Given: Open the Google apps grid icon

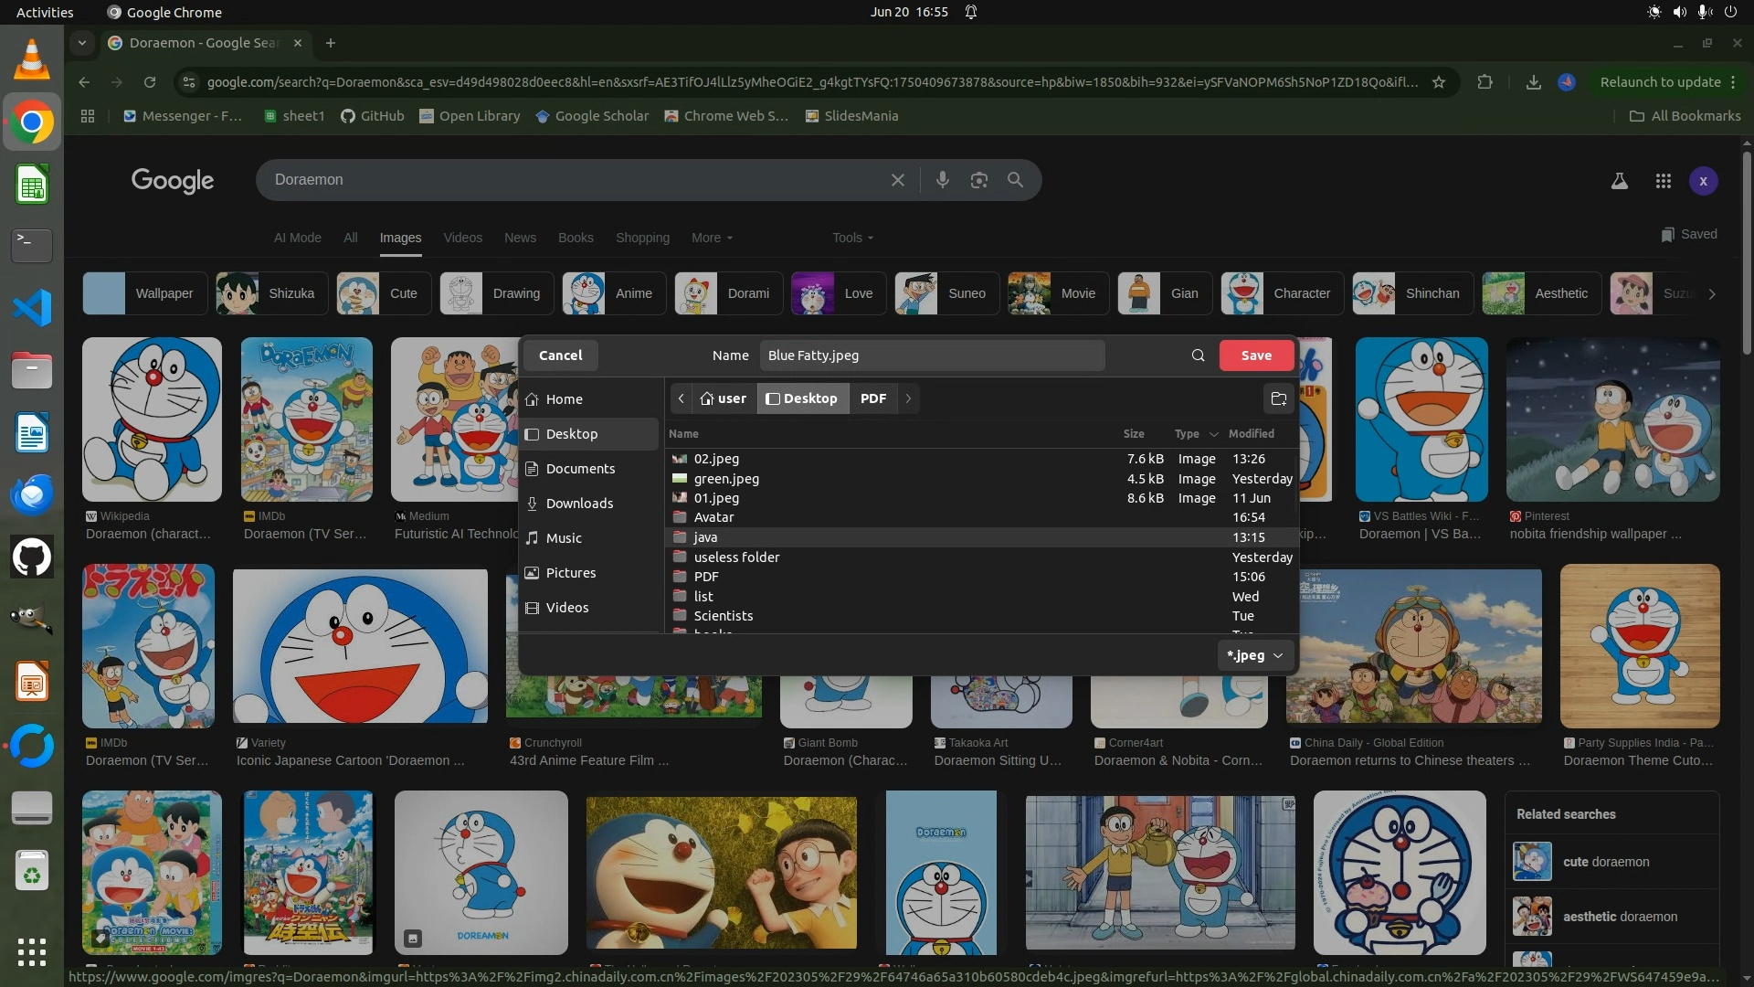Looking at the screenshot, I should point(1663,181).
